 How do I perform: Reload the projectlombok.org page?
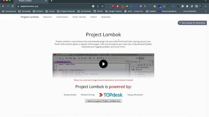(x=12, y=6)
